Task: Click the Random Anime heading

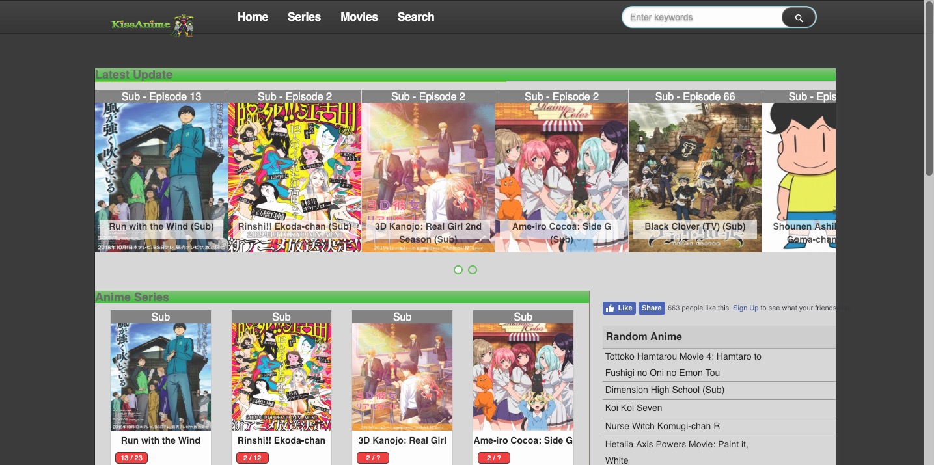Action: pos(644,336)
